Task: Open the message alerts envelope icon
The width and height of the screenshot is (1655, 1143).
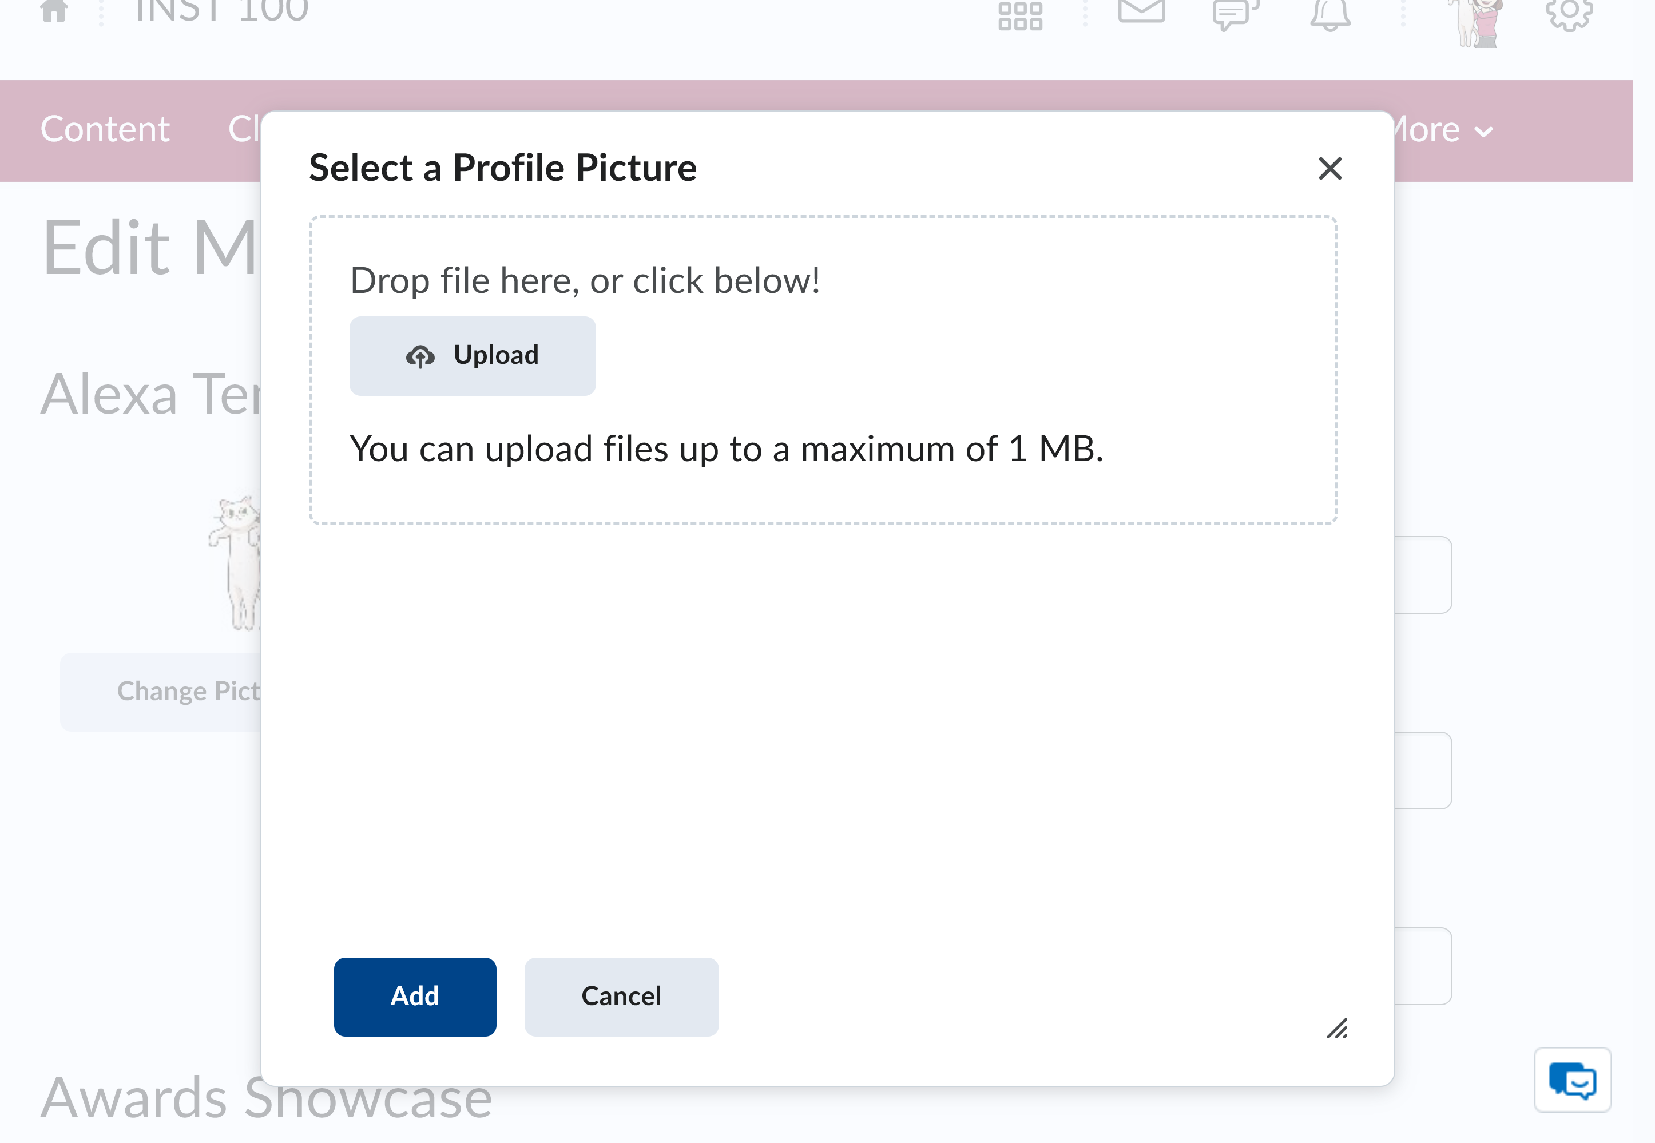Action: [1141, 11]
